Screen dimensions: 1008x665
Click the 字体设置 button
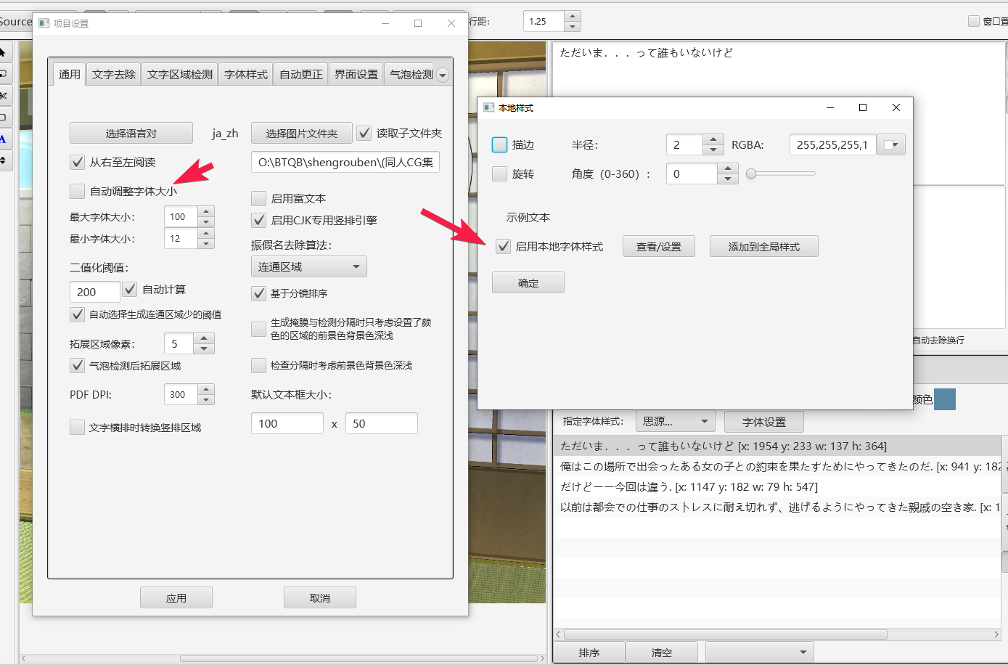[x=764, y=421]
